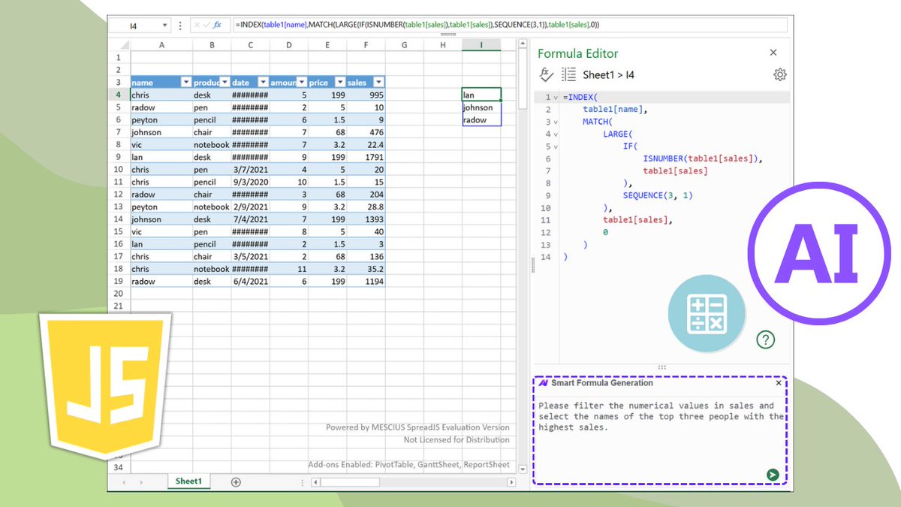Click the formula bar input
Viewport: 901px width, 507px height.
509,25
